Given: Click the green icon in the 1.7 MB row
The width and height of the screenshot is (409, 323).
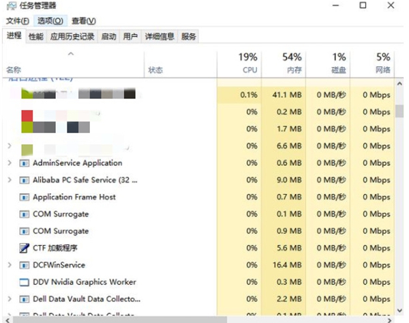Looking at the screenshot, I should coord(27,127).
